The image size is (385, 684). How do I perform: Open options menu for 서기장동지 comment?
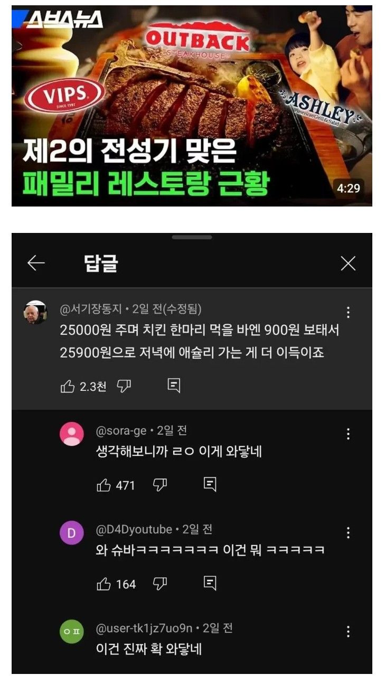click(348, 312)
